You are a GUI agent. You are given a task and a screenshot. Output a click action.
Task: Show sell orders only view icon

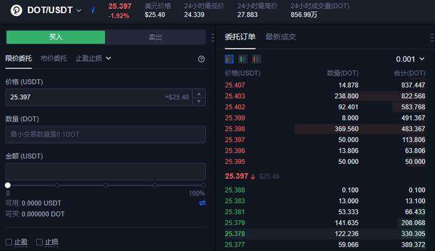tap(256, 59)
